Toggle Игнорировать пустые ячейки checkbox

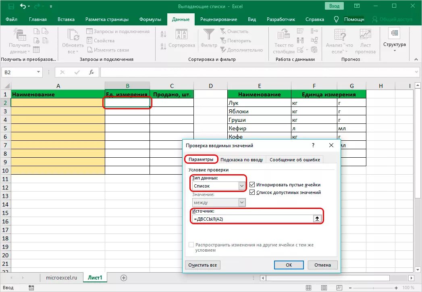point(252,185)
